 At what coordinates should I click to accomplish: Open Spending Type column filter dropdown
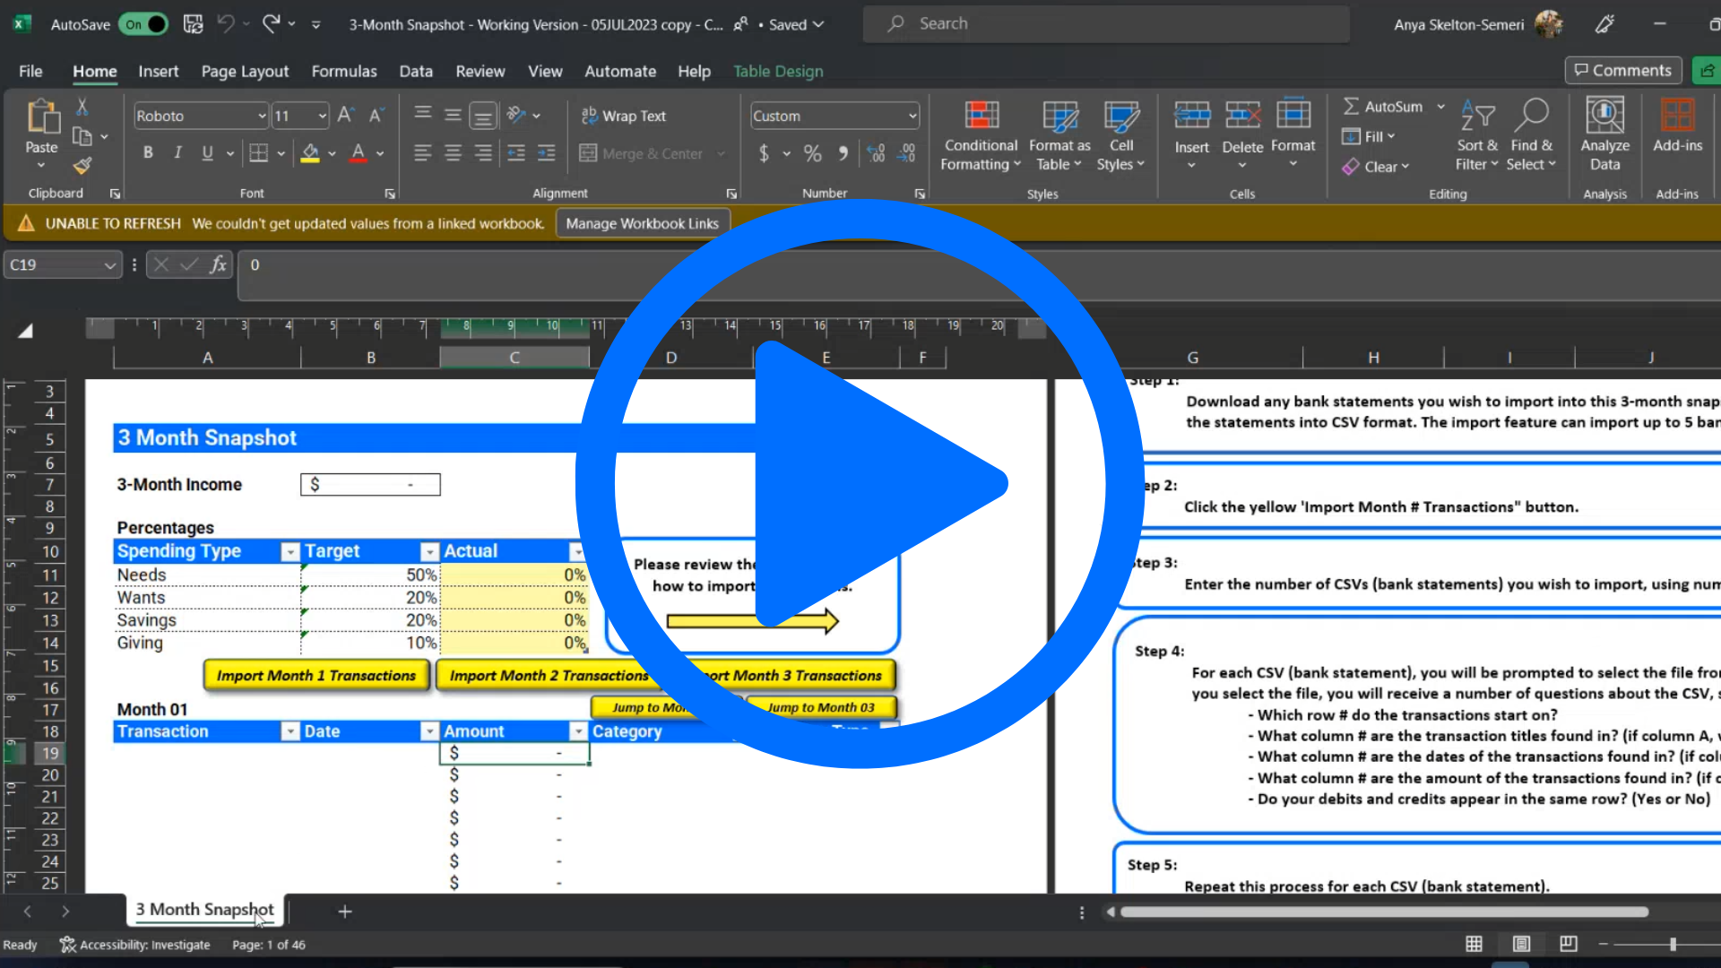pos(290,551)
